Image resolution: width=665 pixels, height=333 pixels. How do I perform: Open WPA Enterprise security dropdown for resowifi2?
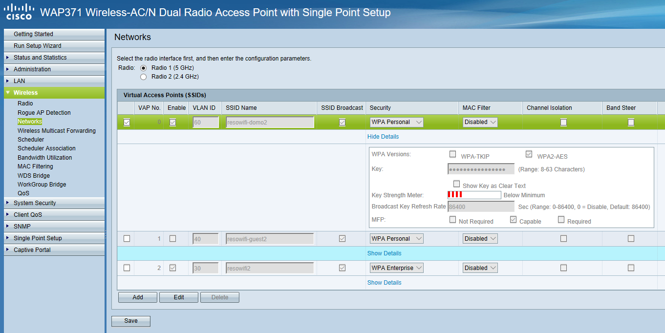tap(396, 268)
